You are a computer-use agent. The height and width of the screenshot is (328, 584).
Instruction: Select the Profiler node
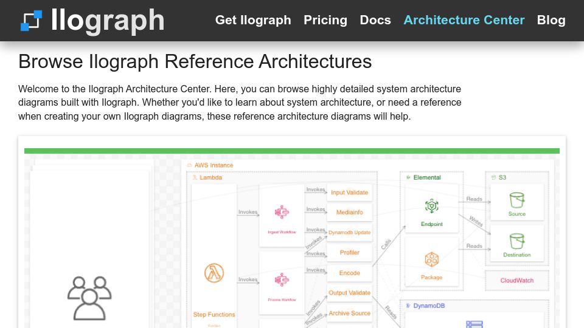pos(349,253)
